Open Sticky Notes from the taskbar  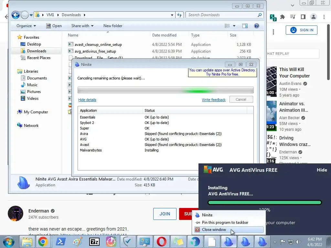tap(178, 242)
